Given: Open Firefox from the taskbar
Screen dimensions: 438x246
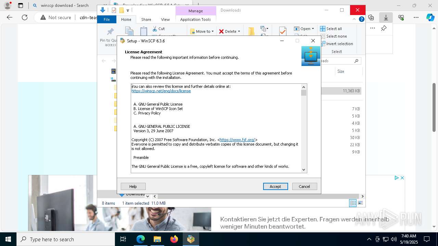Looking at the screenshot, I should 174,239.
